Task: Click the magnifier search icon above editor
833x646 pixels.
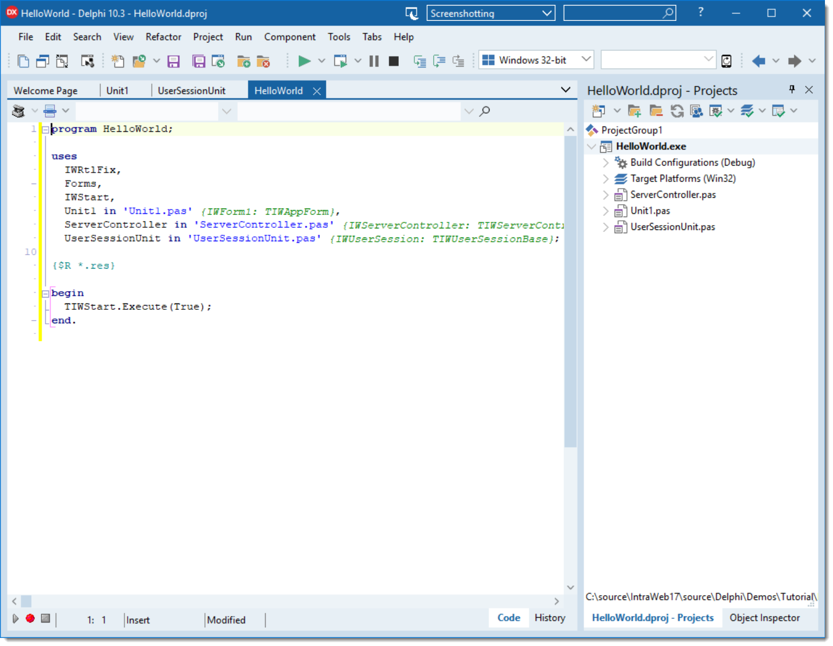Action: (x=485, y=111)
